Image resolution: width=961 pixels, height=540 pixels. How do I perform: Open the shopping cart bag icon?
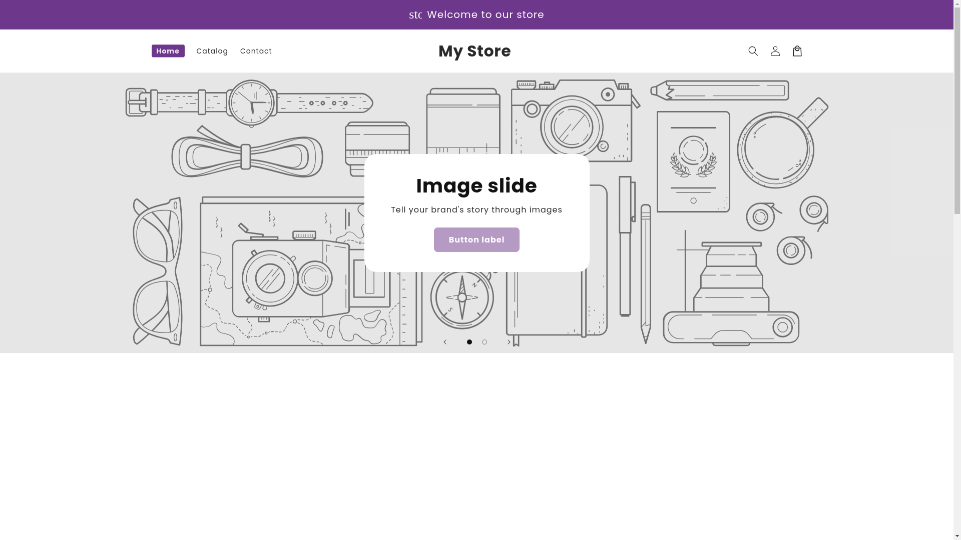(x=797, y=51)
